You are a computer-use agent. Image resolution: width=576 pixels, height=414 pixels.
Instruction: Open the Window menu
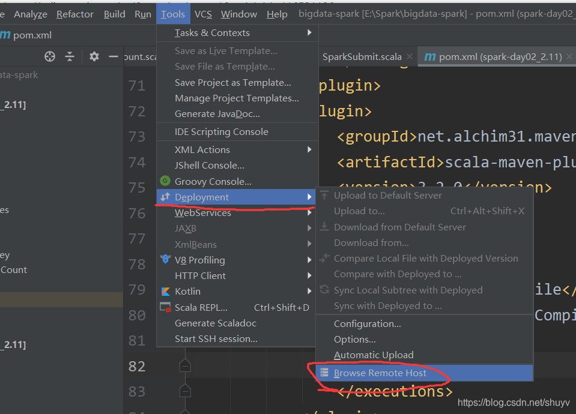239,14
